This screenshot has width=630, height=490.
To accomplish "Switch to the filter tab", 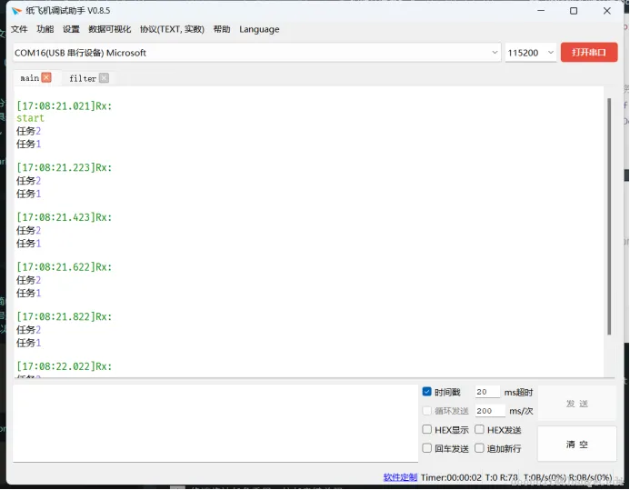I will click(83, 78).
